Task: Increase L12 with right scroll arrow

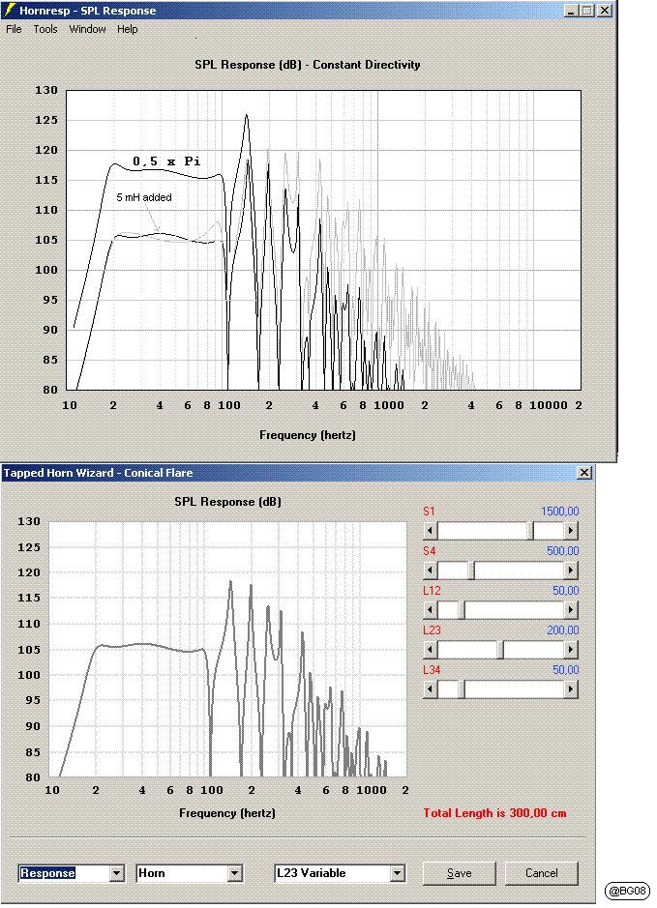Action: tap(571, 610)
